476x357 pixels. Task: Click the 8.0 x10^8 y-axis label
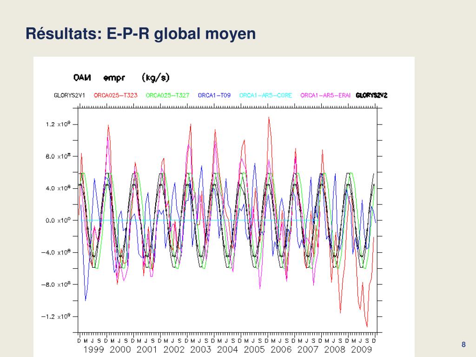pos(58,156)
